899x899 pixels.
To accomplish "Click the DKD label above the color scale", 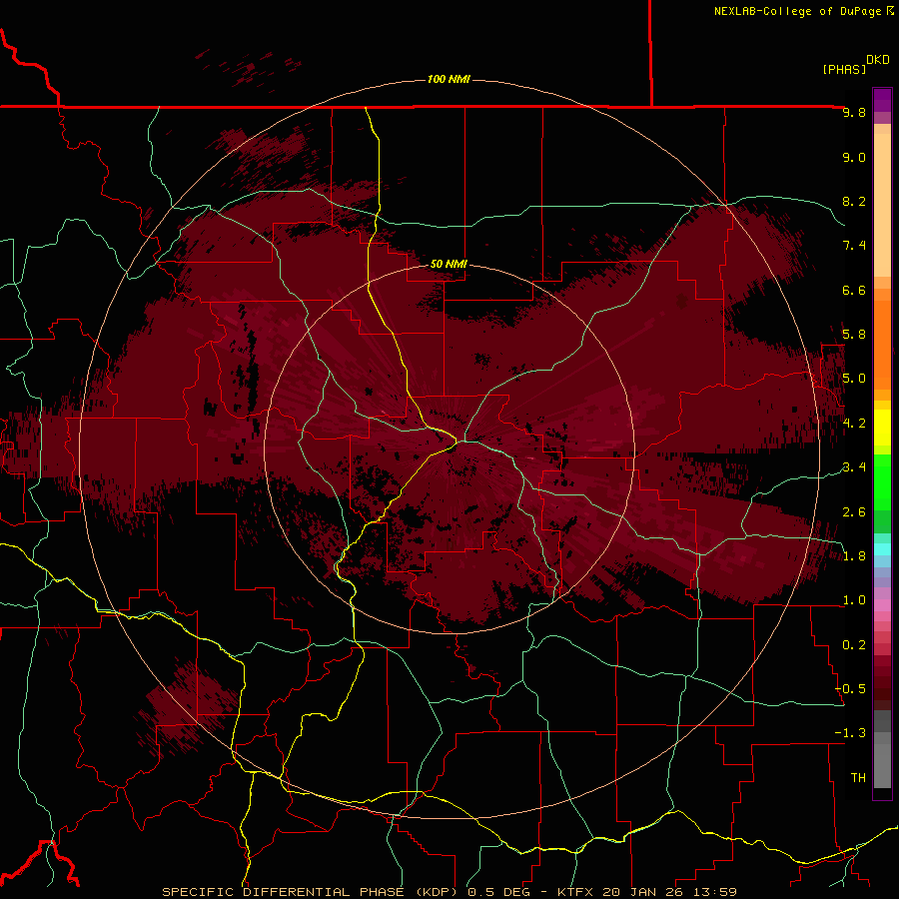I will (x=877, y=60).
